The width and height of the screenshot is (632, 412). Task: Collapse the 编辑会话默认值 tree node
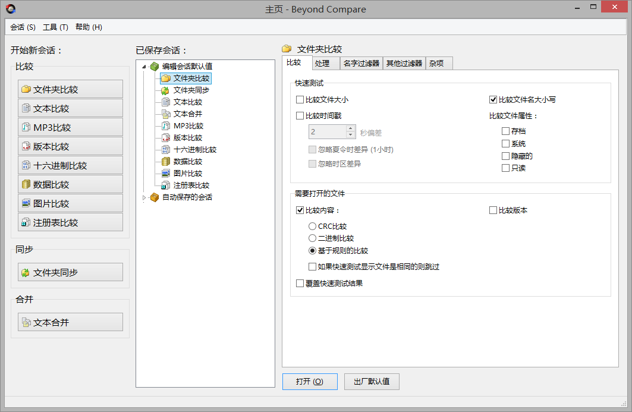click(144, 67)
